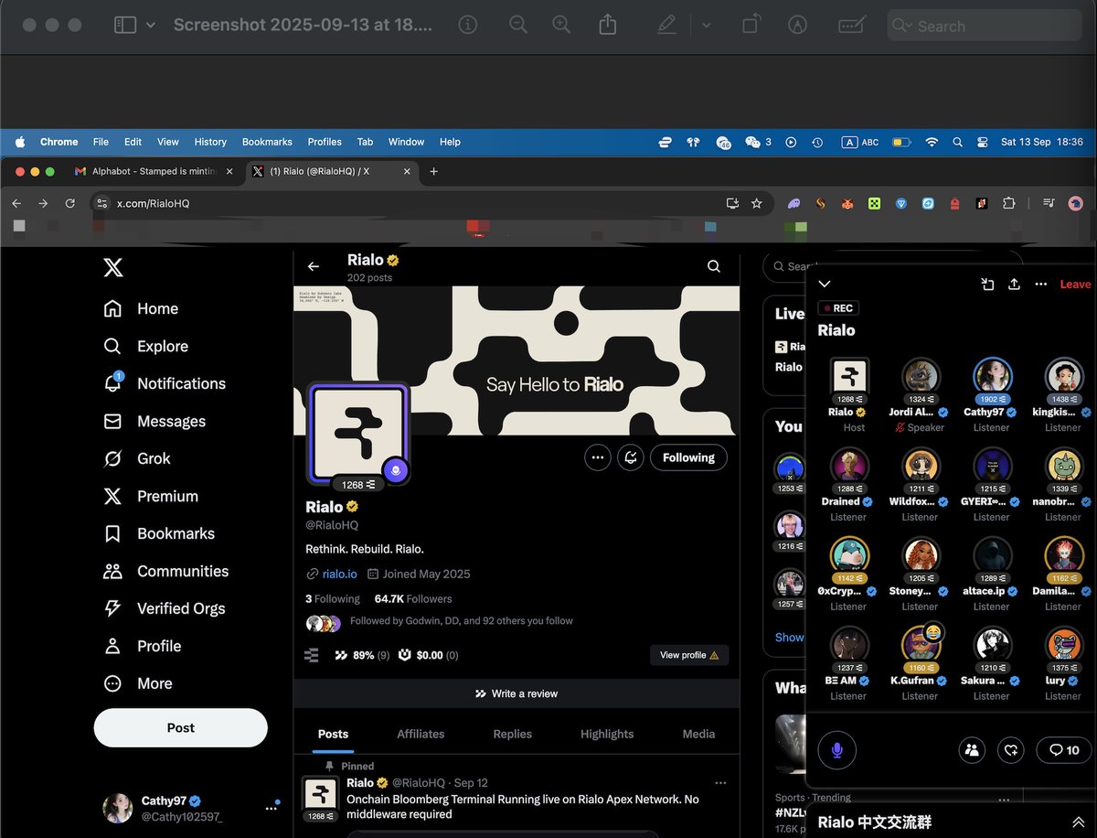Open Space comments bubble showing 10
The image size is (1097, 838).
coord(1064,750)
